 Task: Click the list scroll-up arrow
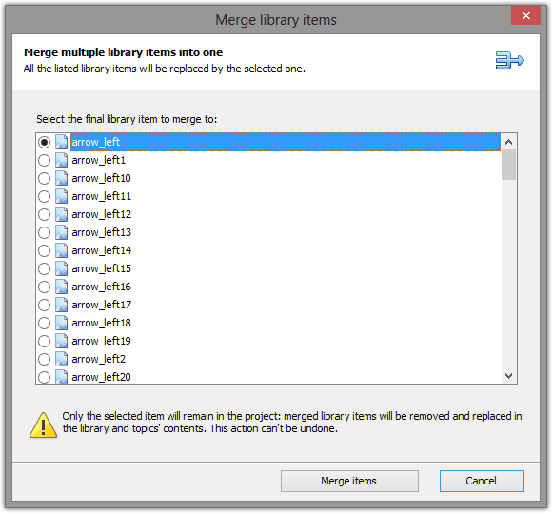tap(508, 142)
